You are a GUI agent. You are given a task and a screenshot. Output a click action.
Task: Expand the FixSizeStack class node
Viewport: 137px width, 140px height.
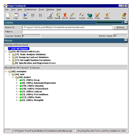(17, 89)
